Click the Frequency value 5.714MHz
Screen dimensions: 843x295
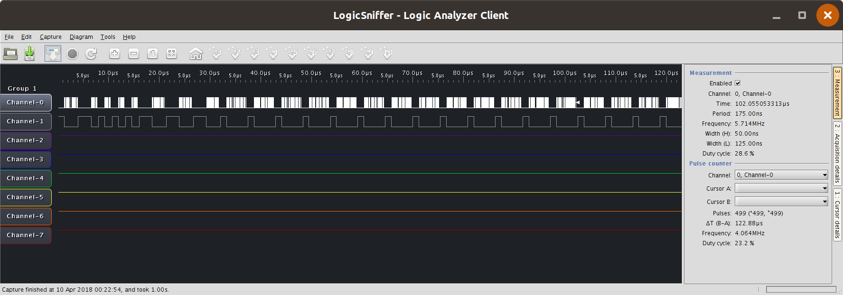click(749, 124)
